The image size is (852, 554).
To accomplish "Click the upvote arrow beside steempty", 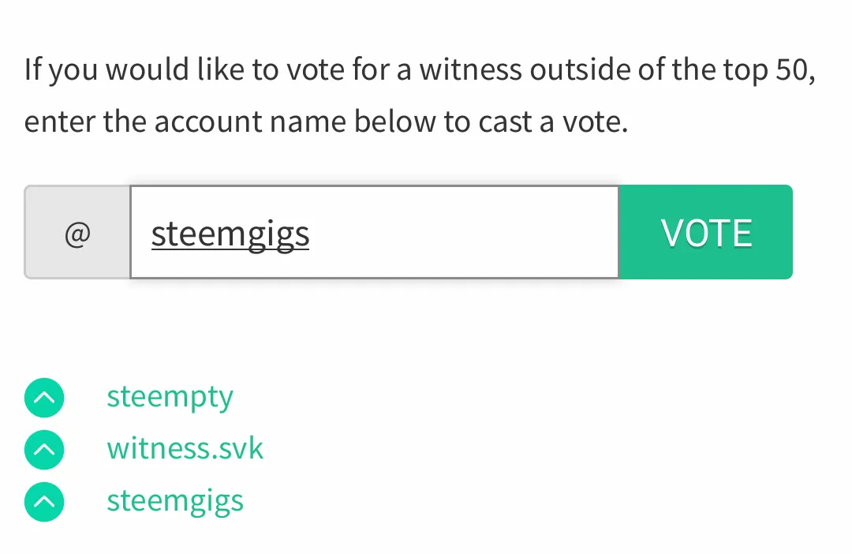I will [44, 398].
